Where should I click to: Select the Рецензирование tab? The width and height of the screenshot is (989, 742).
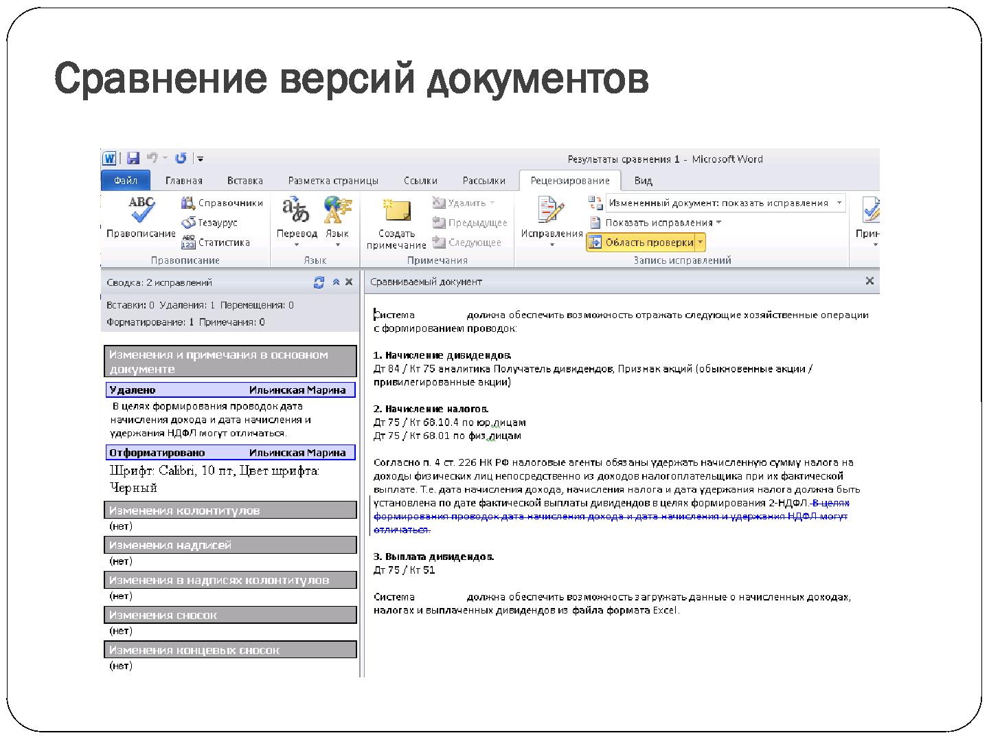[x=570, y=181]
